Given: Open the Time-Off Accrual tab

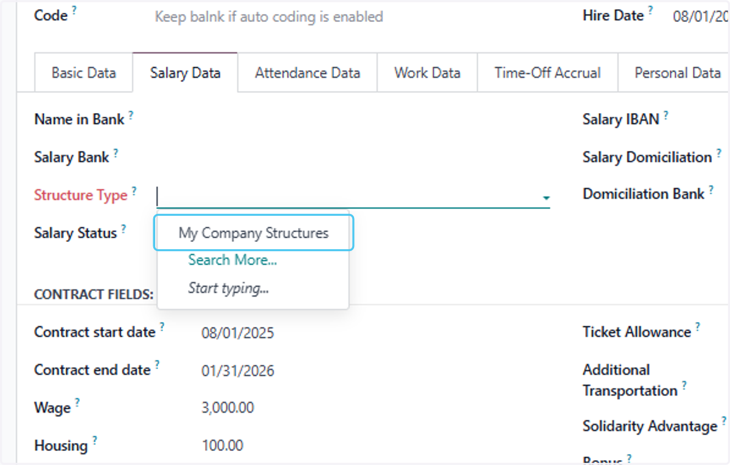Looking at the screenshot, I should pyautogui.click(x=547, y=73).
